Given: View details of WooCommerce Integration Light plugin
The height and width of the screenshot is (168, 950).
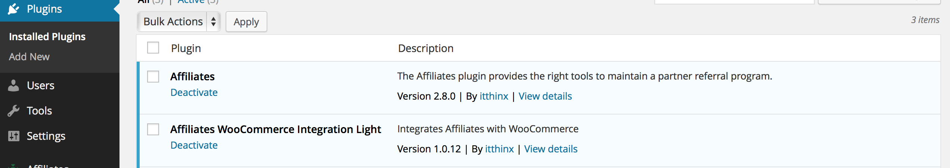Looking at the screenshot, I should 551,149.
